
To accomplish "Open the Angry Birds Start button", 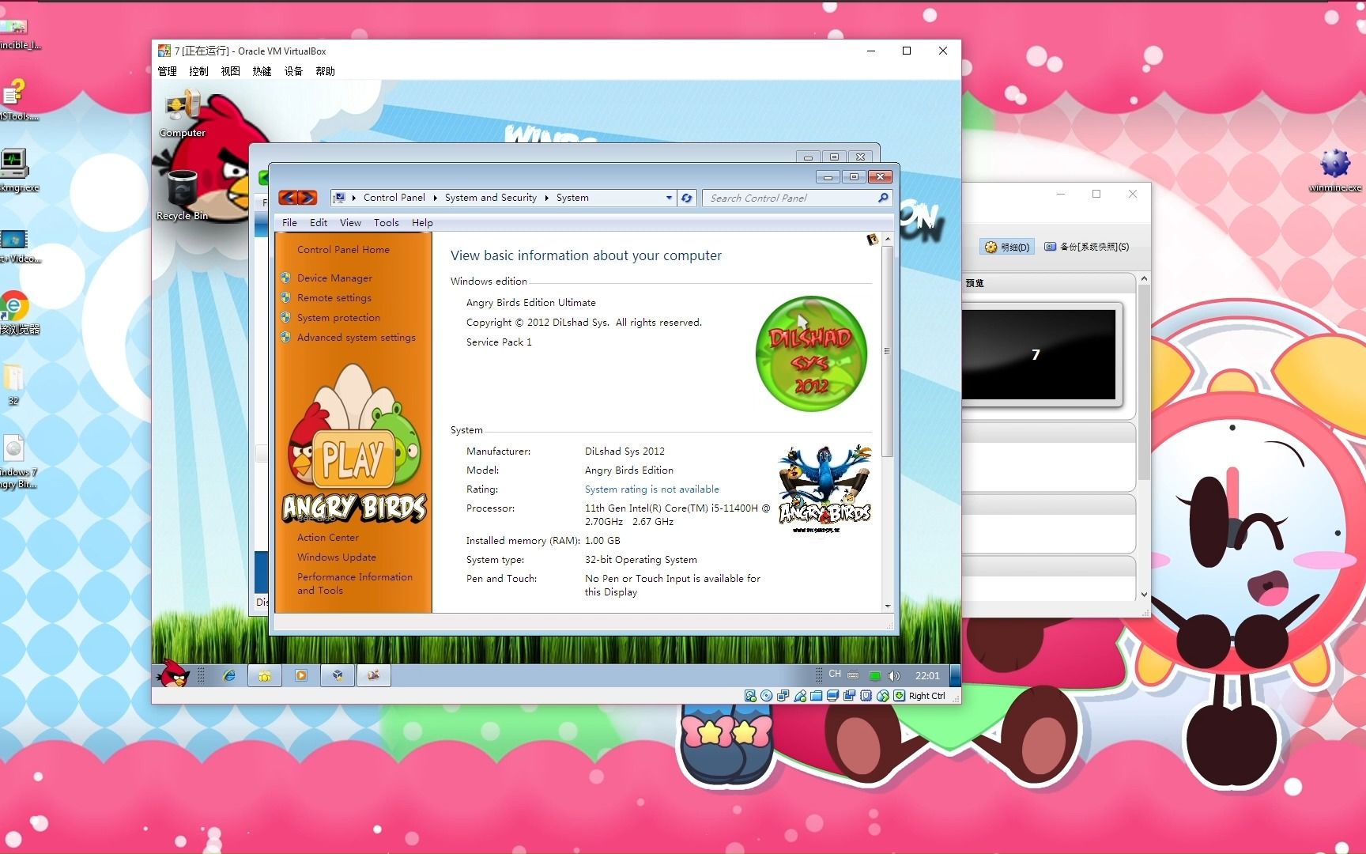I will [173, 675].
